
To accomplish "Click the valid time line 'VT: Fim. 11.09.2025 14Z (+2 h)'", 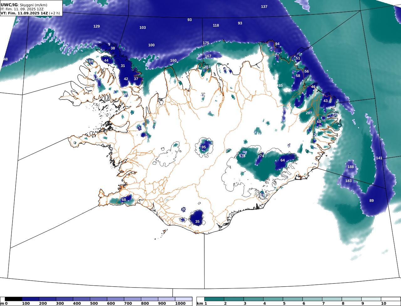I will [30, 13].
